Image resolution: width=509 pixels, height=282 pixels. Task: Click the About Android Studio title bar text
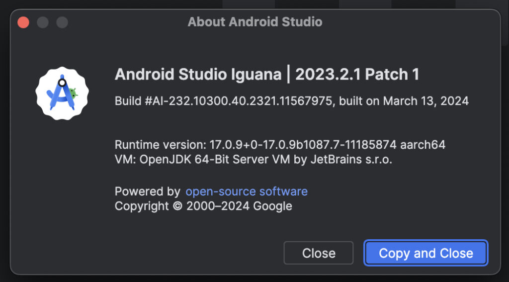pyautogui.click(x=254, y=22)
